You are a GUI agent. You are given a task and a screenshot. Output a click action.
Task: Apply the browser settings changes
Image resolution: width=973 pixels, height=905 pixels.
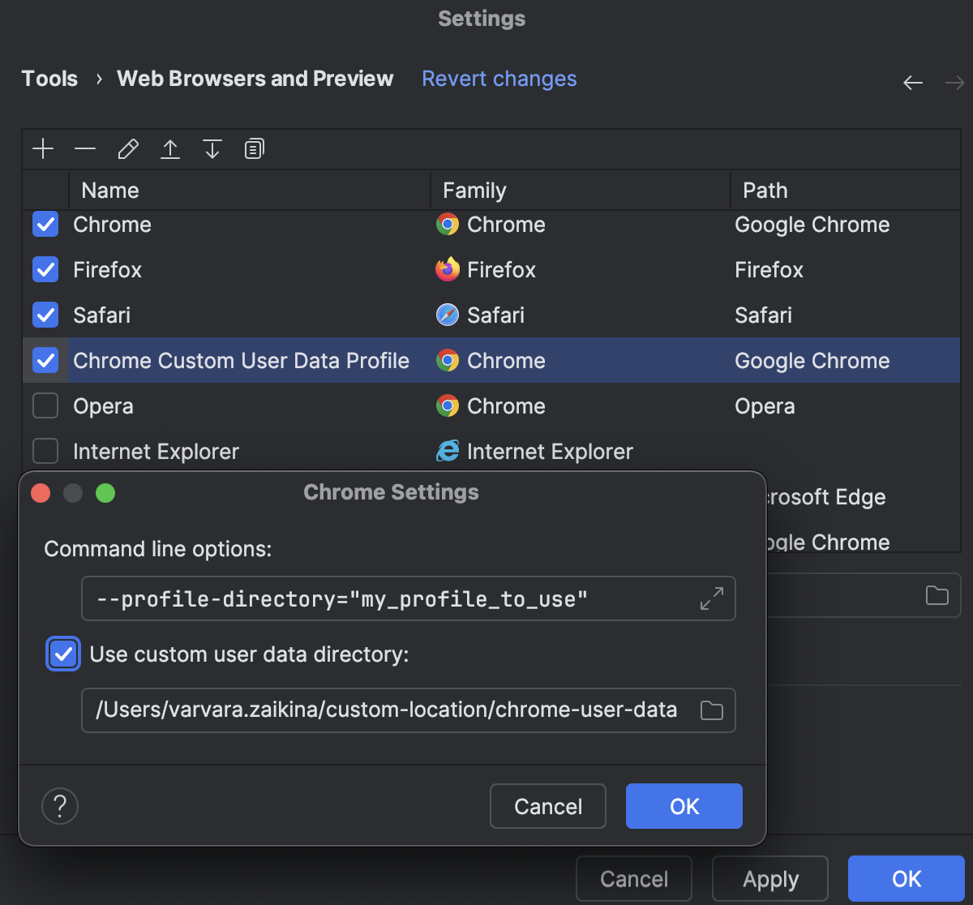click(x=769, y=878)
